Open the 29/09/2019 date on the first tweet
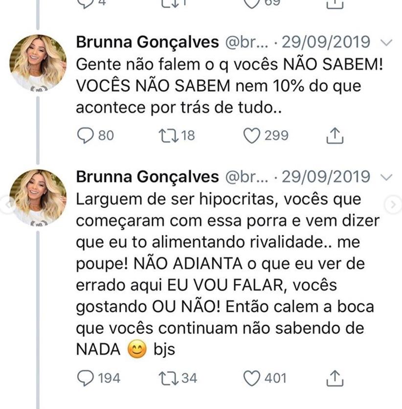Screen dimensions: 402x409 (326, 43)
